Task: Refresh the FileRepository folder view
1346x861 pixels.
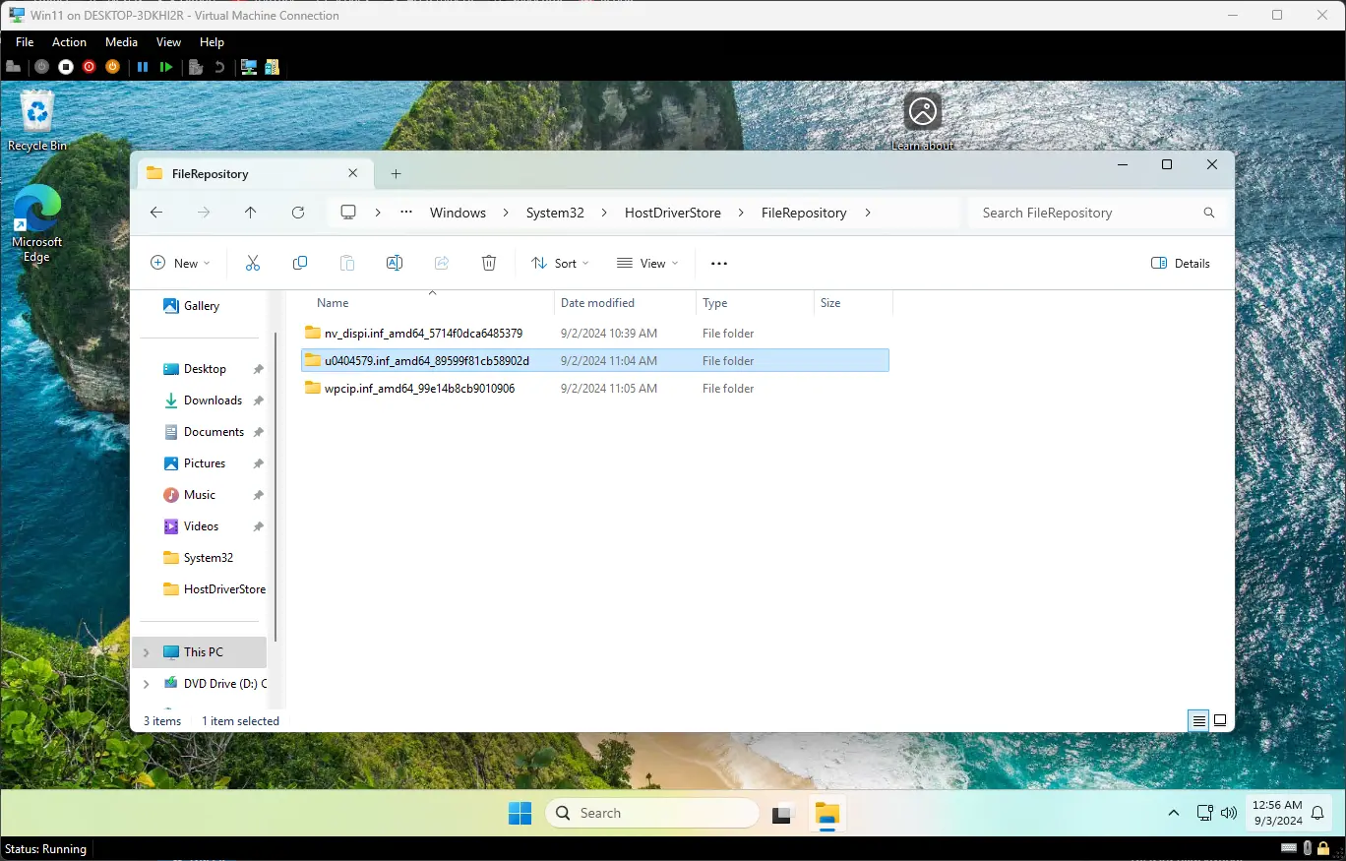Action: click(298, 213)
